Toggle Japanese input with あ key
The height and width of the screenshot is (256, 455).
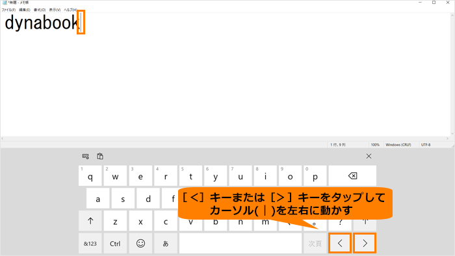pyautogui.click(x=166, y=243)
